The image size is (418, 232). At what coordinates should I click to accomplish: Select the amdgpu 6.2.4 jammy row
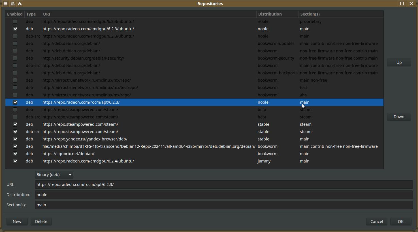(142, 161)
